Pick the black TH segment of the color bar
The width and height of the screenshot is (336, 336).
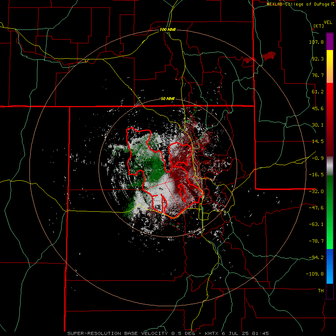(x=330, y=291)
